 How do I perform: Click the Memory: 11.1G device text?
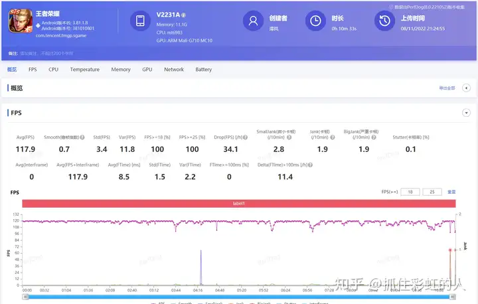click(x=172, y=25)
